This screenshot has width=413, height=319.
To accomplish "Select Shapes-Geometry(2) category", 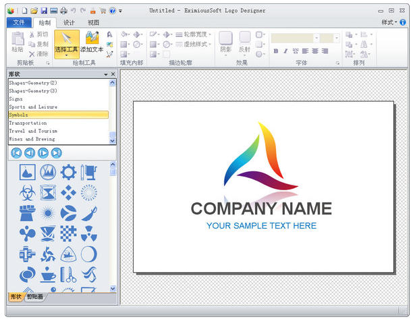I will point(59,83).
